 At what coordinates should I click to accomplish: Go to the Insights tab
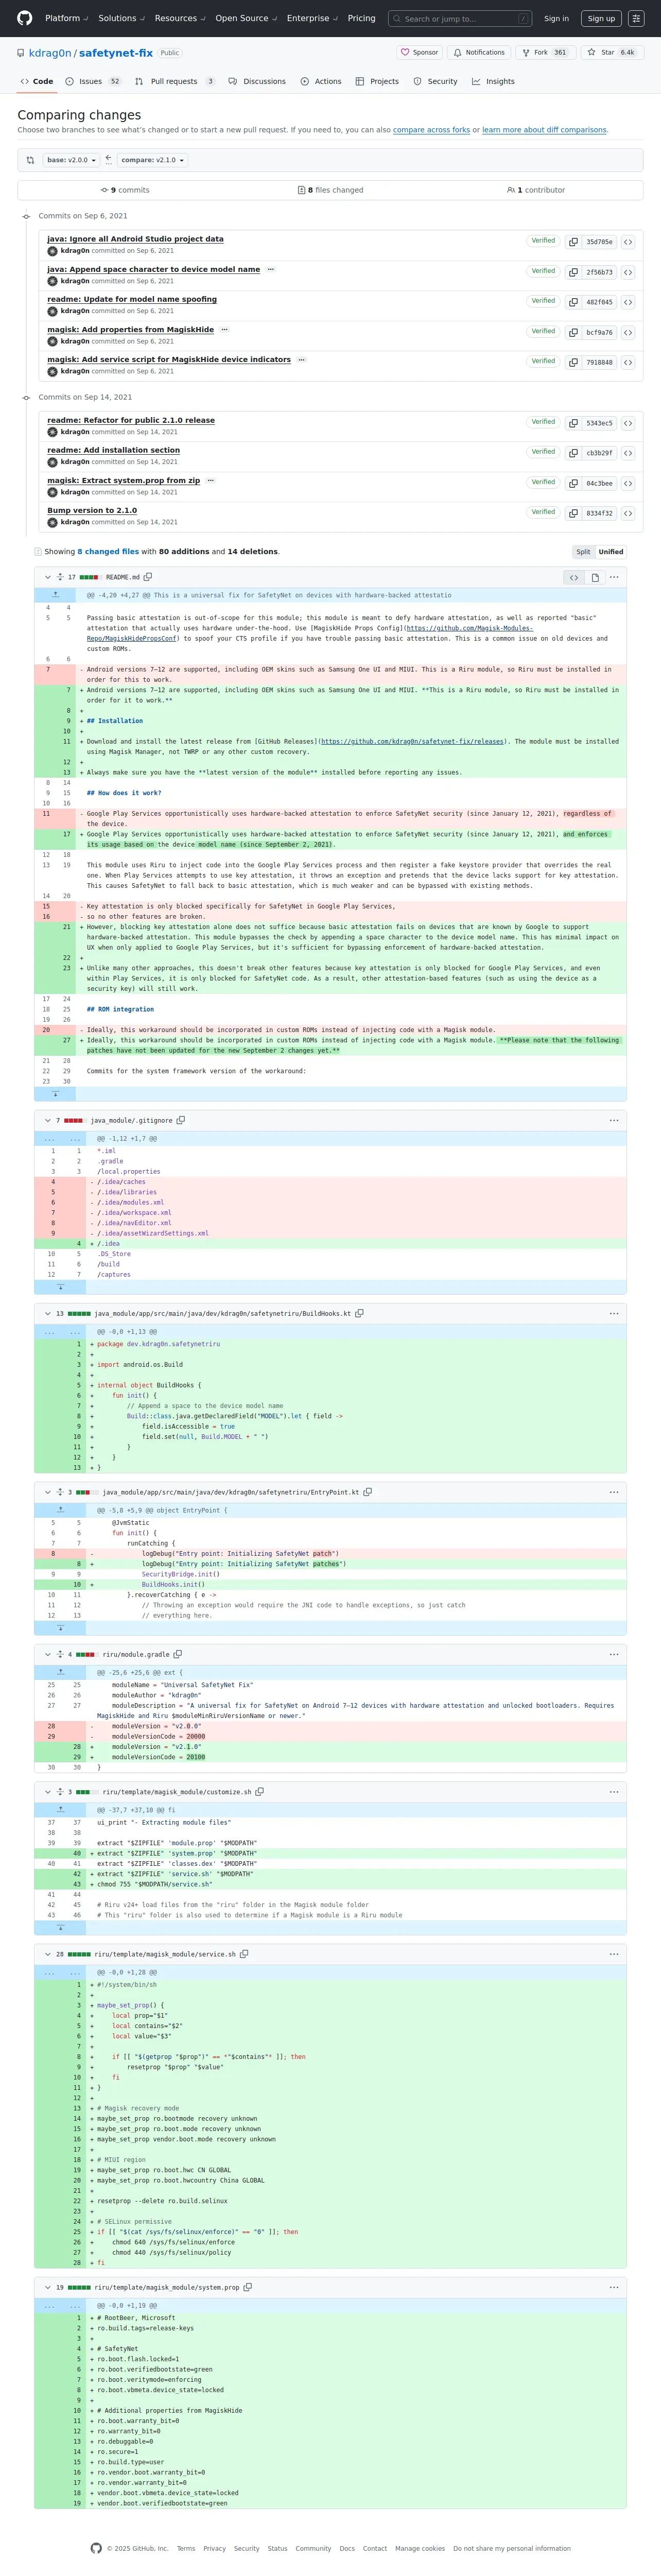pos(493,81)
